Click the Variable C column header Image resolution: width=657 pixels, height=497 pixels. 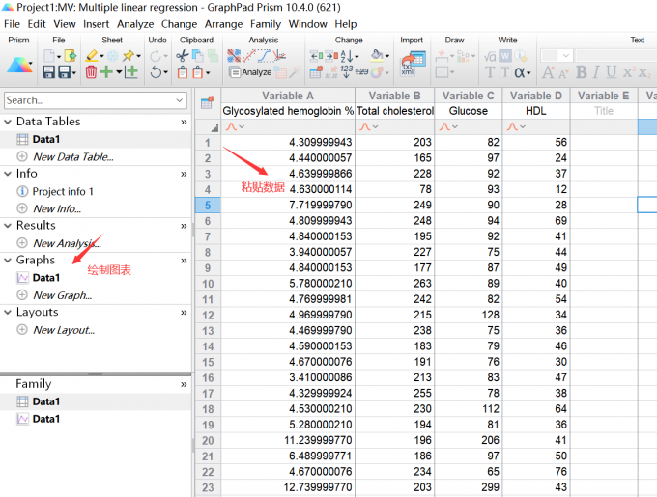tap(468, 96)
